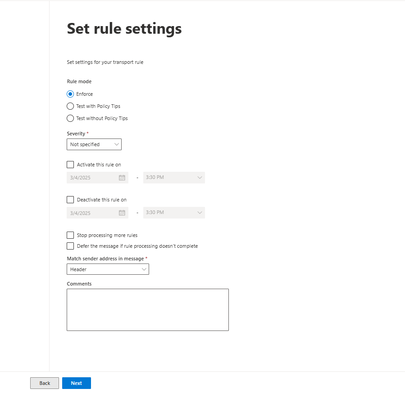
Task: Open Match sender address Header dropdown
Action: click(108, 269)
